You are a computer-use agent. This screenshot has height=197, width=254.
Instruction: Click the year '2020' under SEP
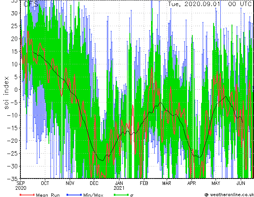pos(21,188)
